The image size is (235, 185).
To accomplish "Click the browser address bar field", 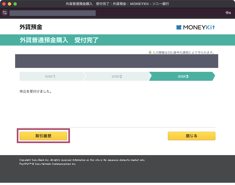I will point(53,13).
